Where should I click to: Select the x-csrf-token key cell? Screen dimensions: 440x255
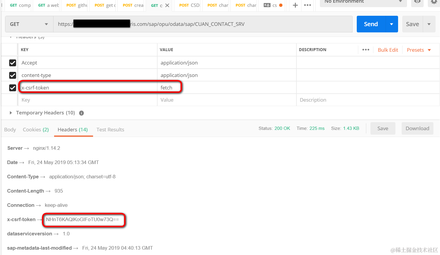point(88,88)
